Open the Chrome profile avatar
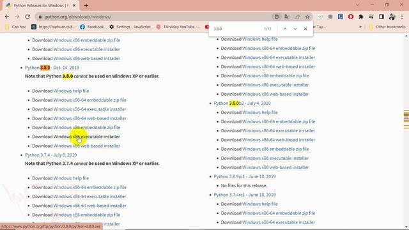409x230 pixels. click(392, 17)
